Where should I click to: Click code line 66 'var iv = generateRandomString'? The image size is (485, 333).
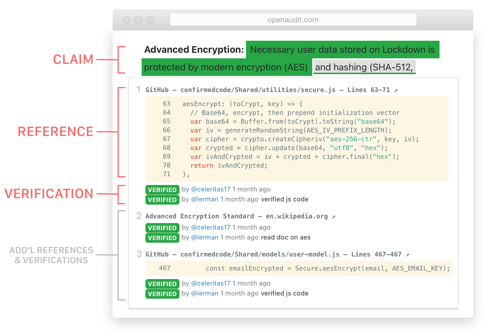click(291, 130)
